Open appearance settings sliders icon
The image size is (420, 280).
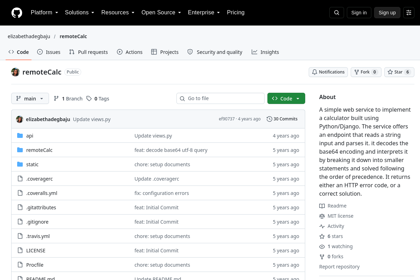point(409,13)
